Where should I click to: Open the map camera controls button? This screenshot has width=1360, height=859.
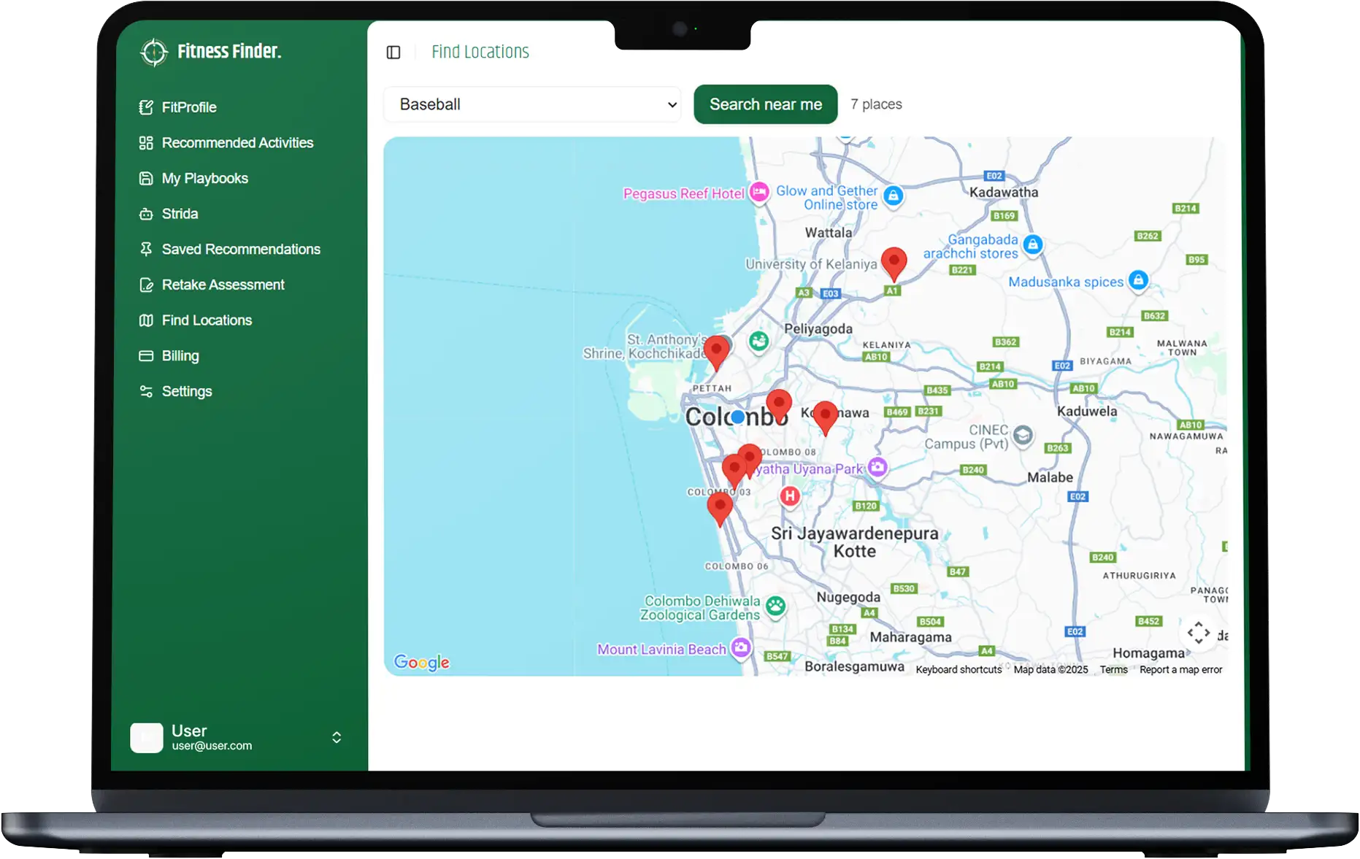(x=1198, y=633)
